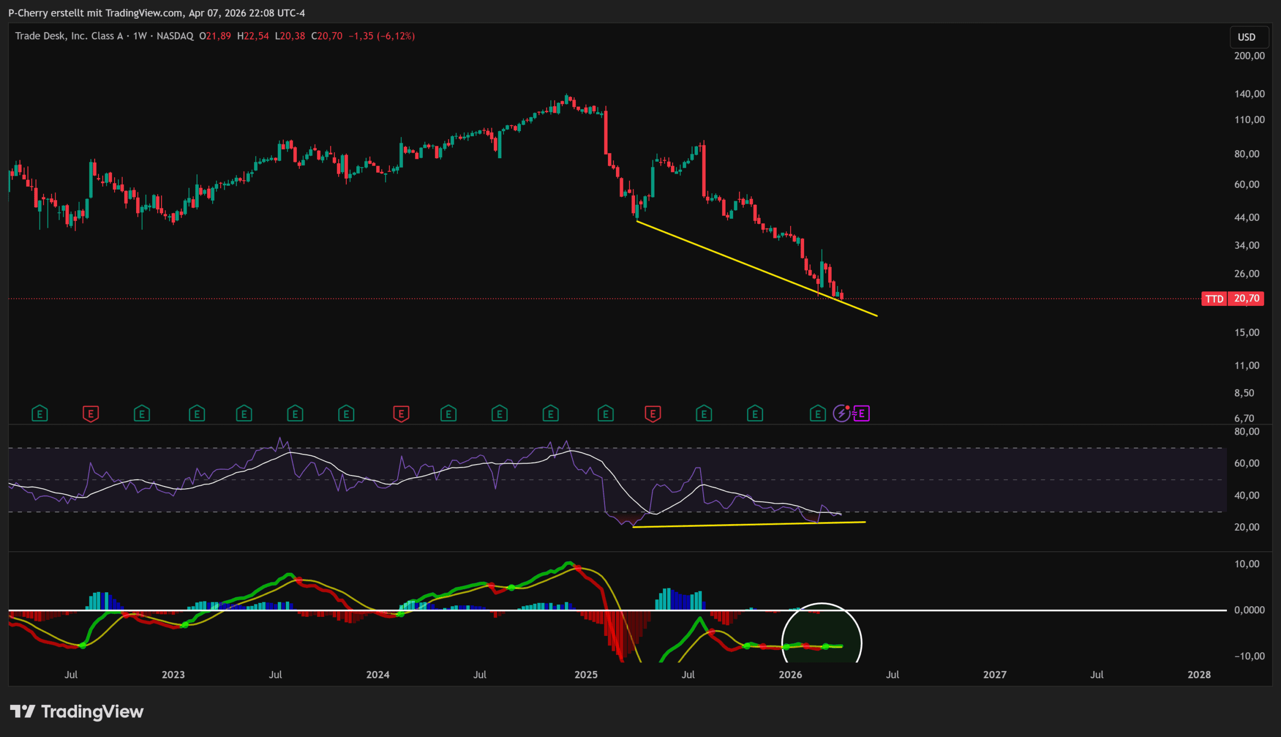Click the 1W timeframe in chart legend

140,36
